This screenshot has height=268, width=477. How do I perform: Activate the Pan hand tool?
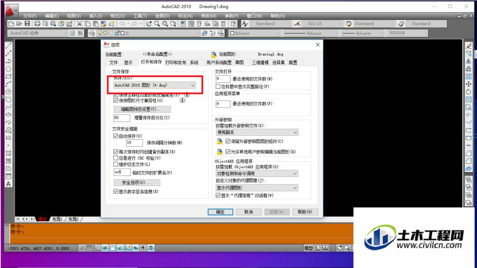click(149, 24)
